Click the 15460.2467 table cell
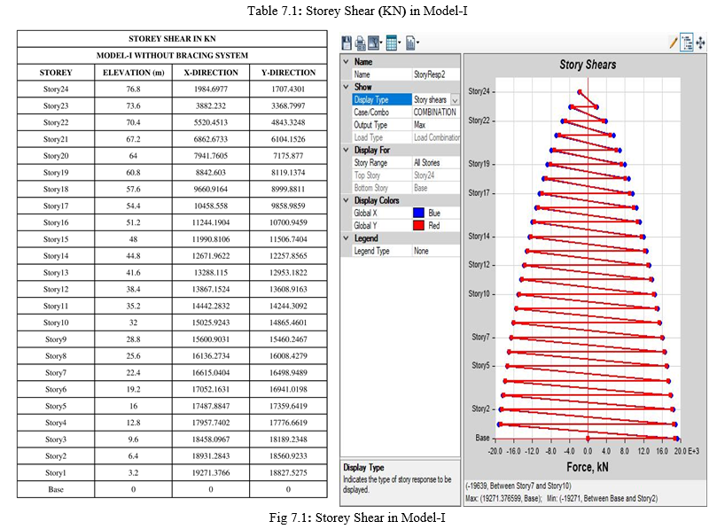This screenshot has height=529, width=717. 288,339
